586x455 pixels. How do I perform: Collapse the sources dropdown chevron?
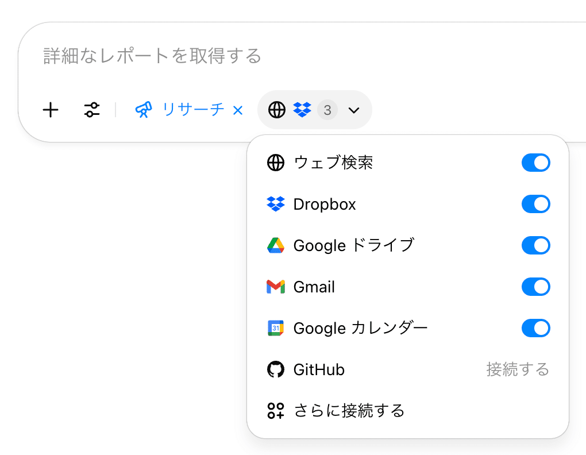tap(354, 110)
